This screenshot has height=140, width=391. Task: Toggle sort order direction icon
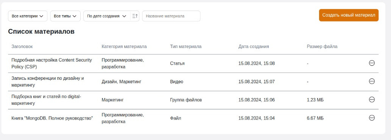pos(135,16)
